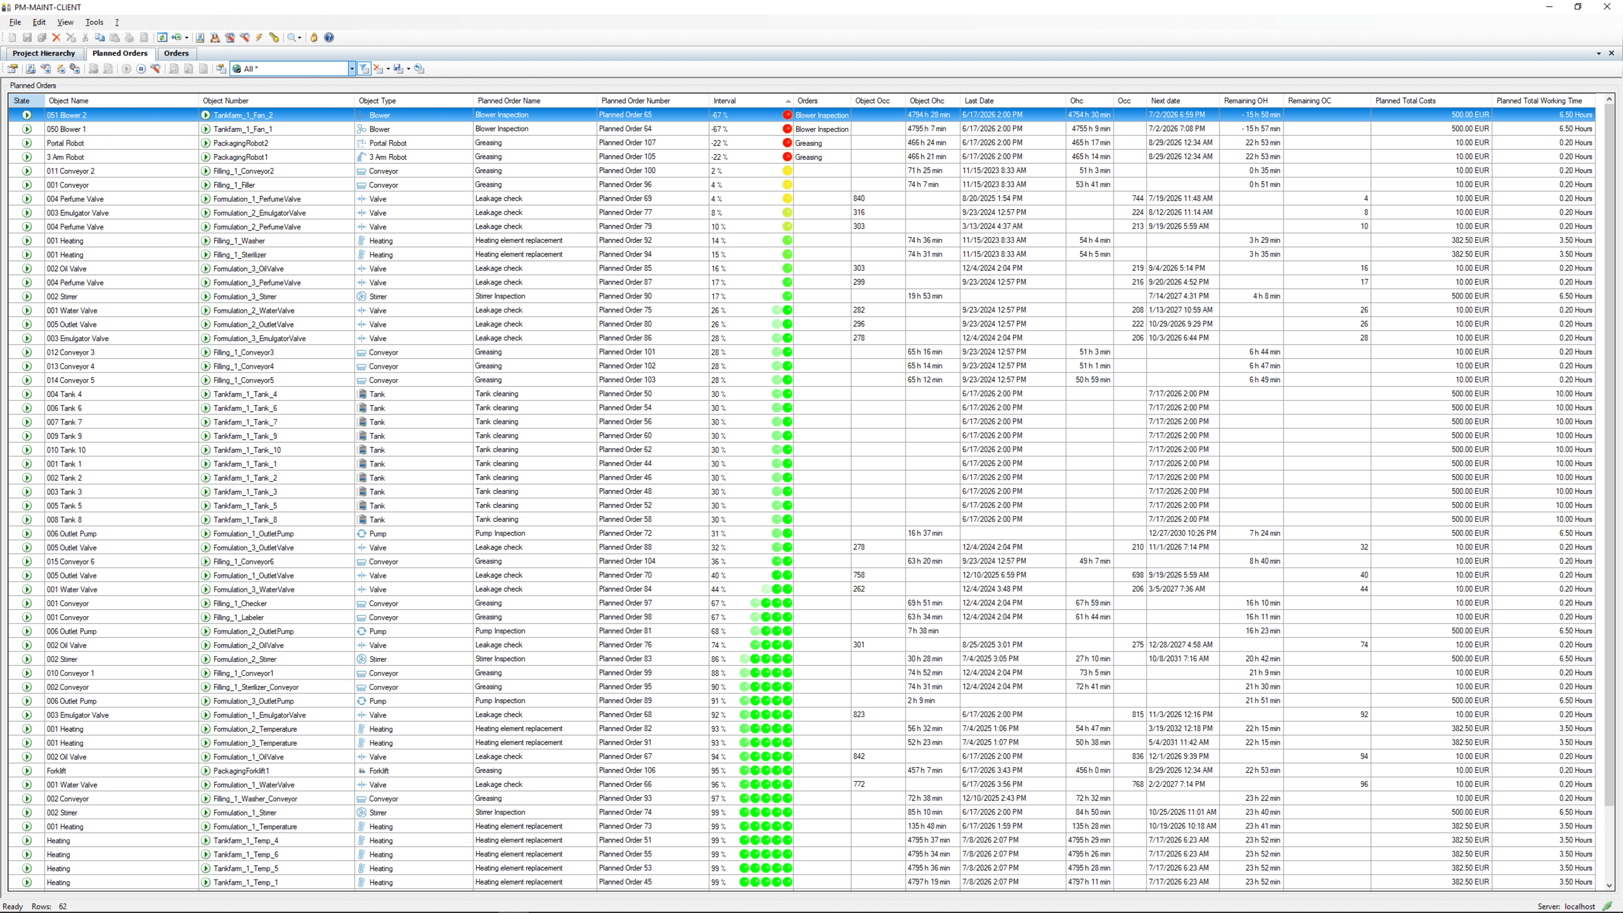Screen dimensions: 1623x913
Task: Open the tab list dropdown arrow at panel right
Action: tap(1599, 54)
